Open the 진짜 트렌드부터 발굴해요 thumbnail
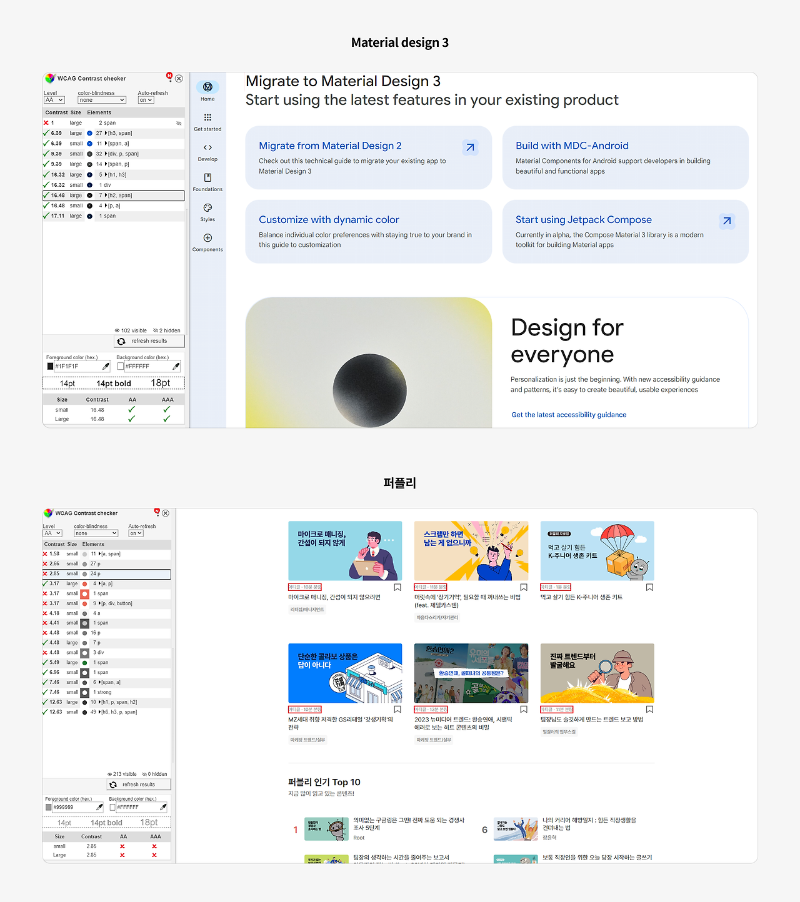The width and height of the screenshot is (800, 902). pyautogui.click(x=597, y=673)
